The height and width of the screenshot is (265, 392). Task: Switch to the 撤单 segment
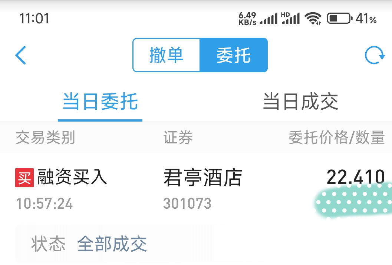[x=167, y=55]
